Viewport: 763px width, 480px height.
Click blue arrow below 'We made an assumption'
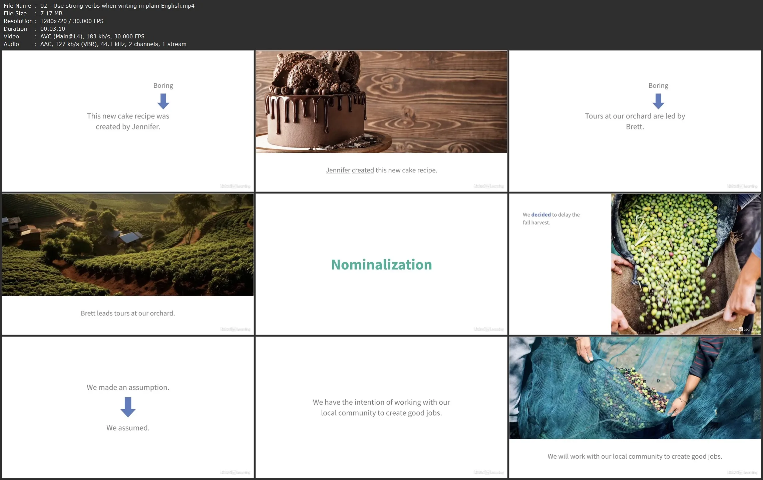tap(128, 407)
